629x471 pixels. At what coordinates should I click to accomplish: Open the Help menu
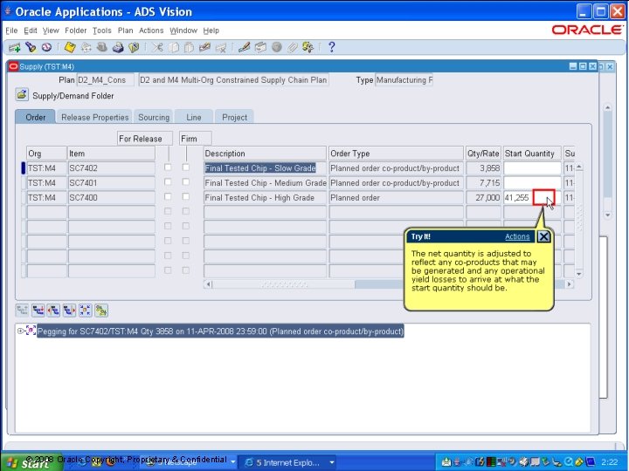(x=211, y=31)
